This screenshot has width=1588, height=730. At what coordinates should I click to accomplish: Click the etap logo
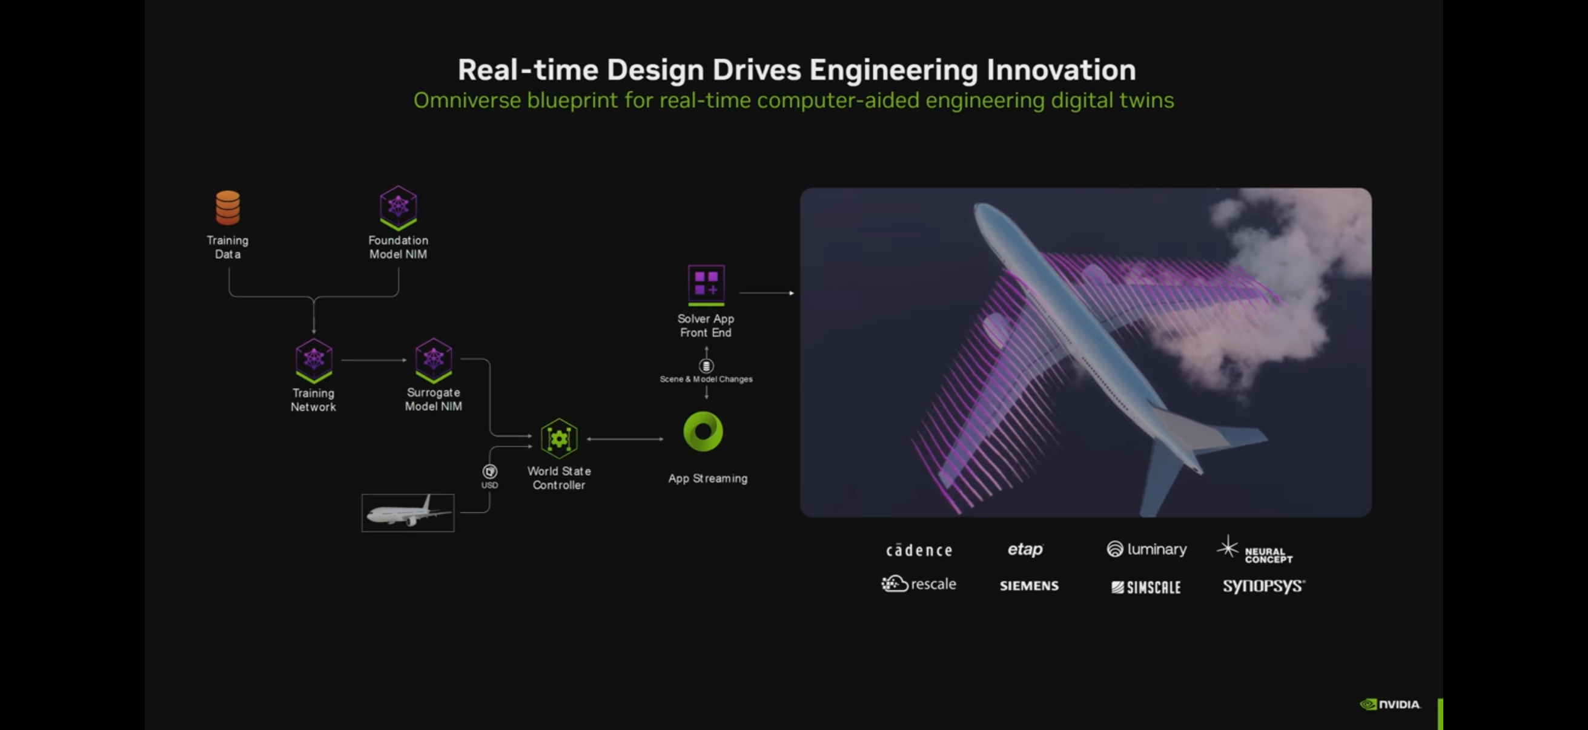click(1025, 549)
